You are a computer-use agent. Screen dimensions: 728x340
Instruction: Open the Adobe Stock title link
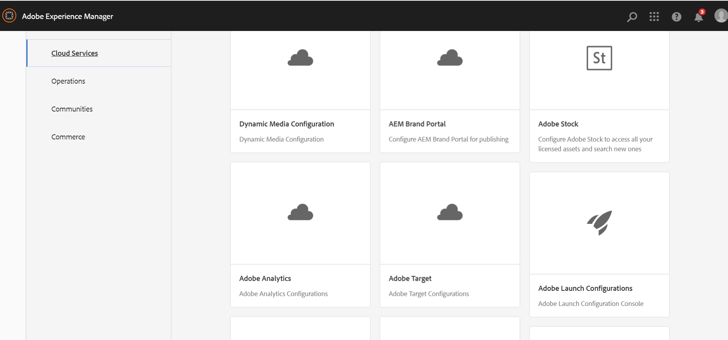pyautogui.click(x=558, y=124)
